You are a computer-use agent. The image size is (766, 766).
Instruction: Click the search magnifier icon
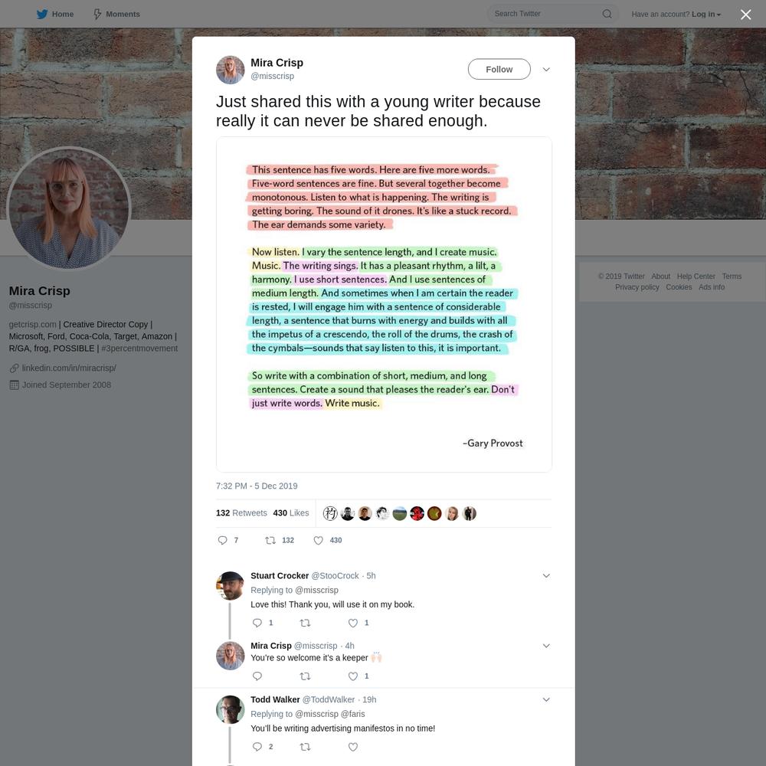click(x=607, y=14)
